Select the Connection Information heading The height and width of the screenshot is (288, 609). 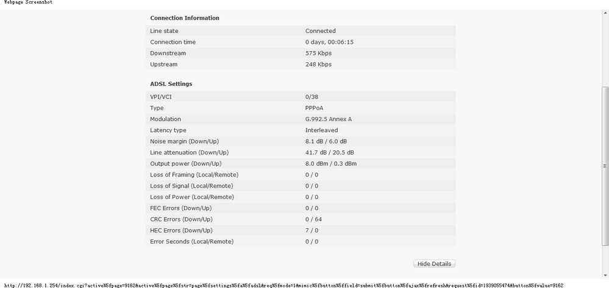click(185, 18)
